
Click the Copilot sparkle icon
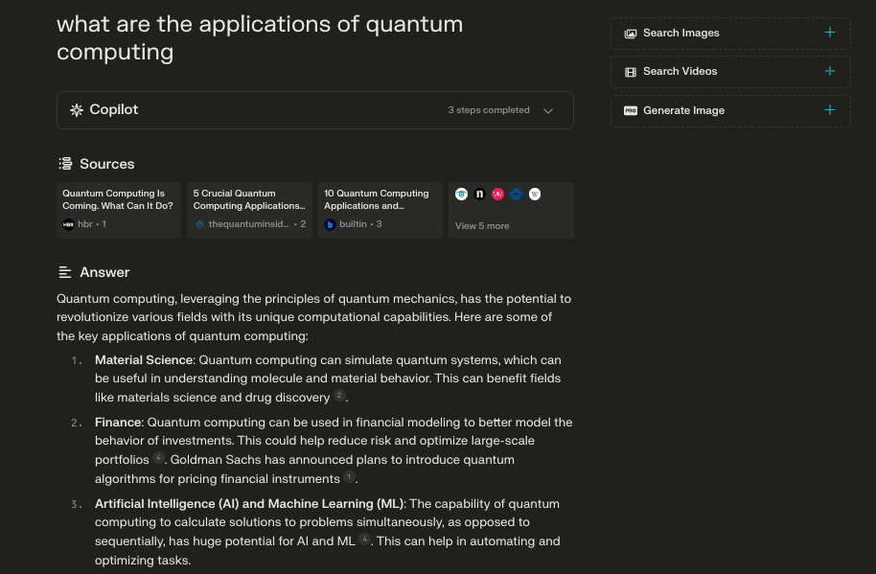[77, 110]
